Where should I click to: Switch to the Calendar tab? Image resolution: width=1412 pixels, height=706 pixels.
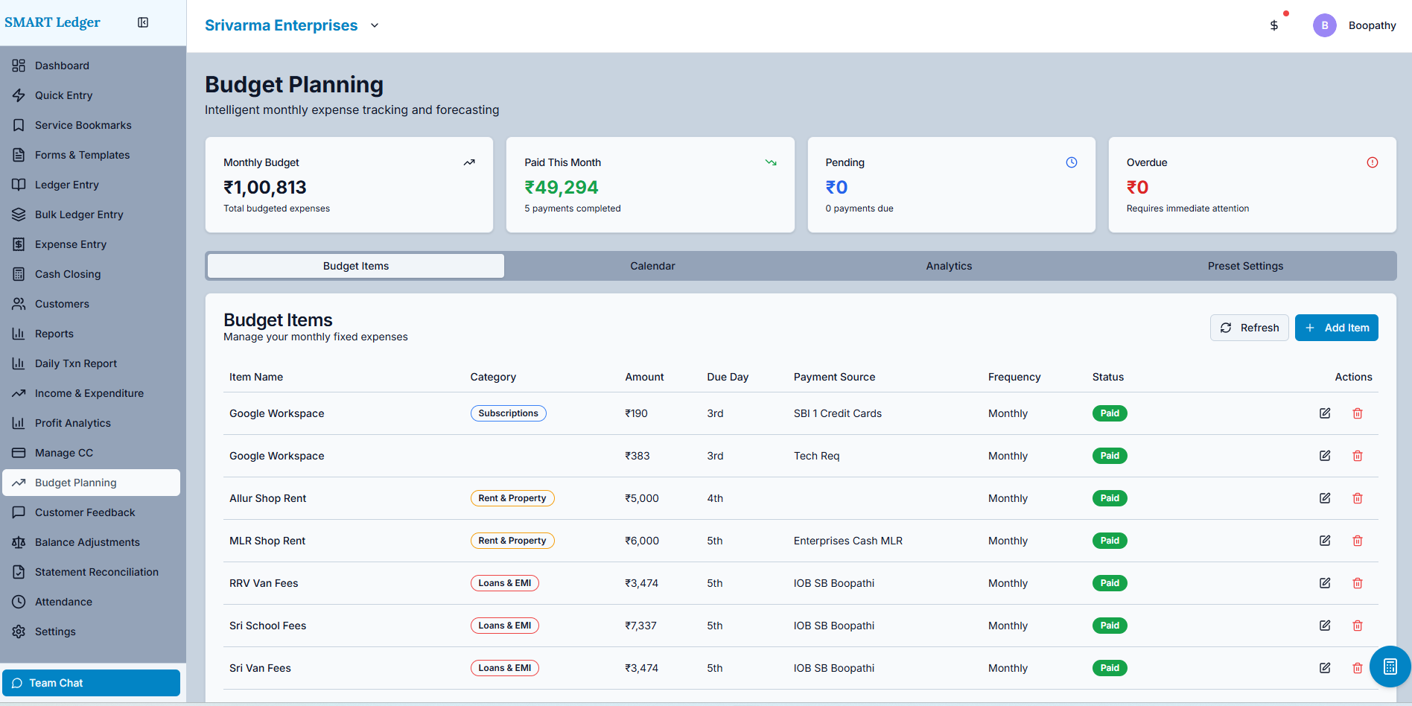click(652, 266)
